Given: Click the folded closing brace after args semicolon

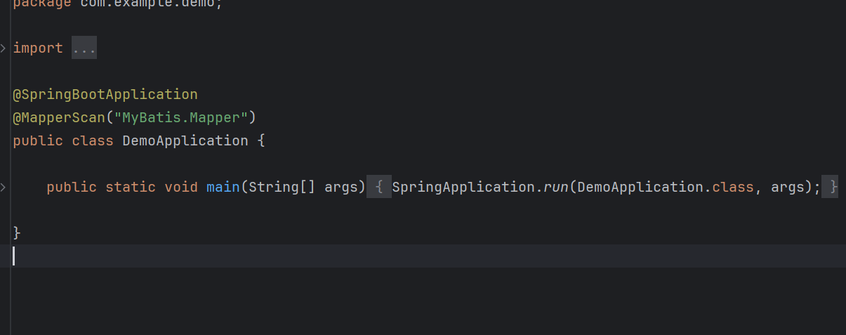Looking at the screenshot, I should pos(830,187).
